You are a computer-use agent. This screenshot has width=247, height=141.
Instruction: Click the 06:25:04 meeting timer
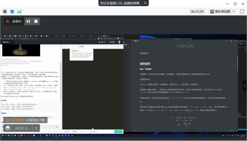pos(197,12)
